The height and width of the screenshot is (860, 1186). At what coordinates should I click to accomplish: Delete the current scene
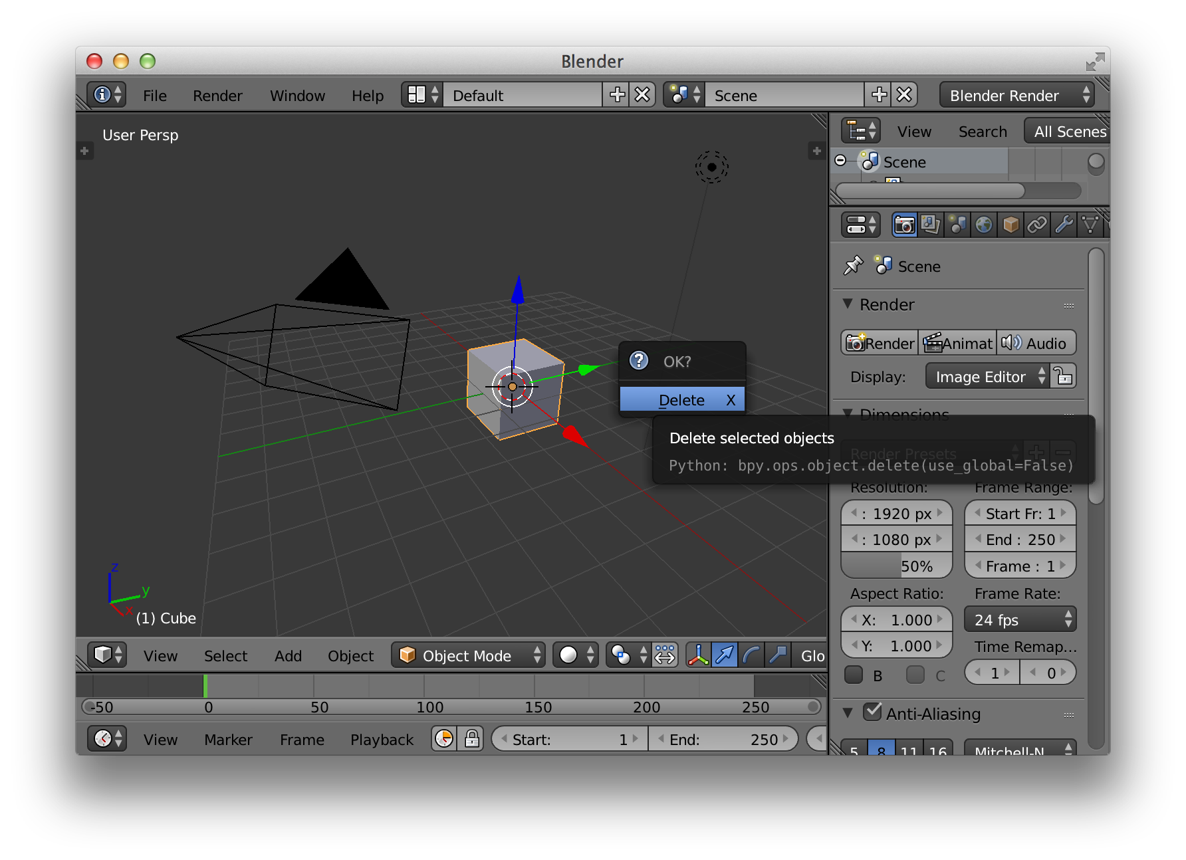point(904,95)
